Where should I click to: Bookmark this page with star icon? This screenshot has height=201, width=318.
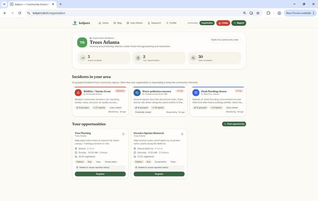coord(258,13)
